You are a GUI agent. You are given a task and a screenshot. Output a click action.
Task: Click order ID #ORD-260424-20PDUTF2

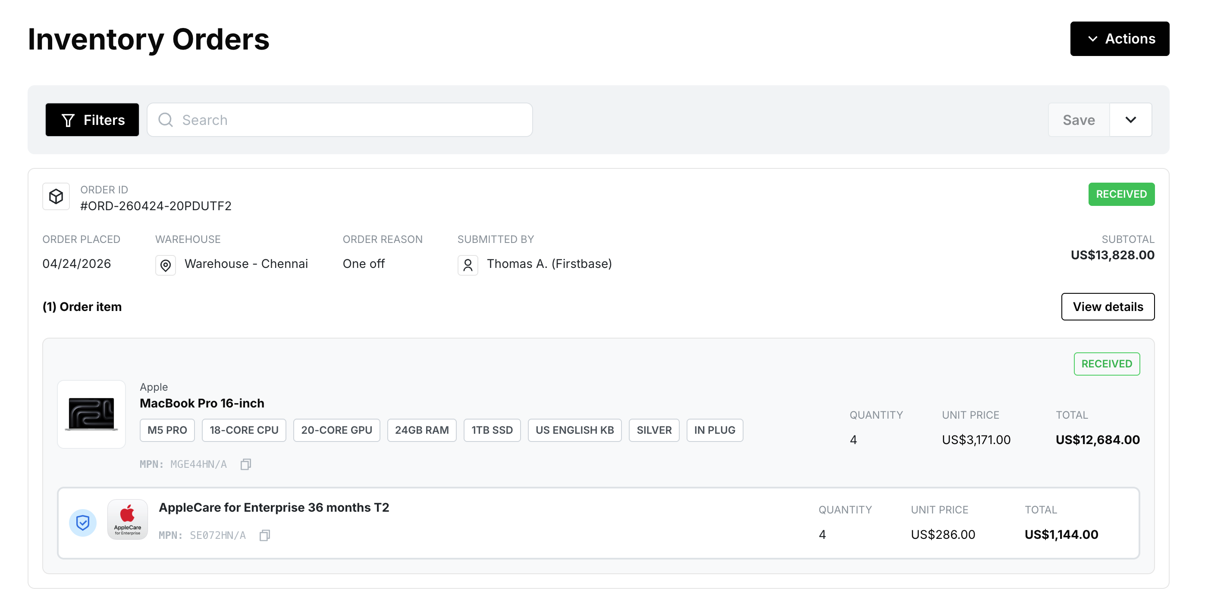pos(156,206)
